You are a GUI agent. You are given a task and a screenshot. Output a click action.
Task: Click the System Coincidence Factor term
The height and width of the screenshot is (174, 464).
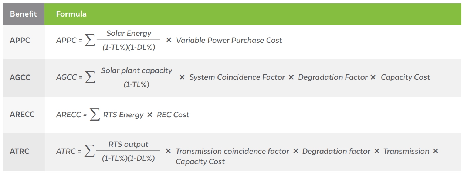coord(237,77)
